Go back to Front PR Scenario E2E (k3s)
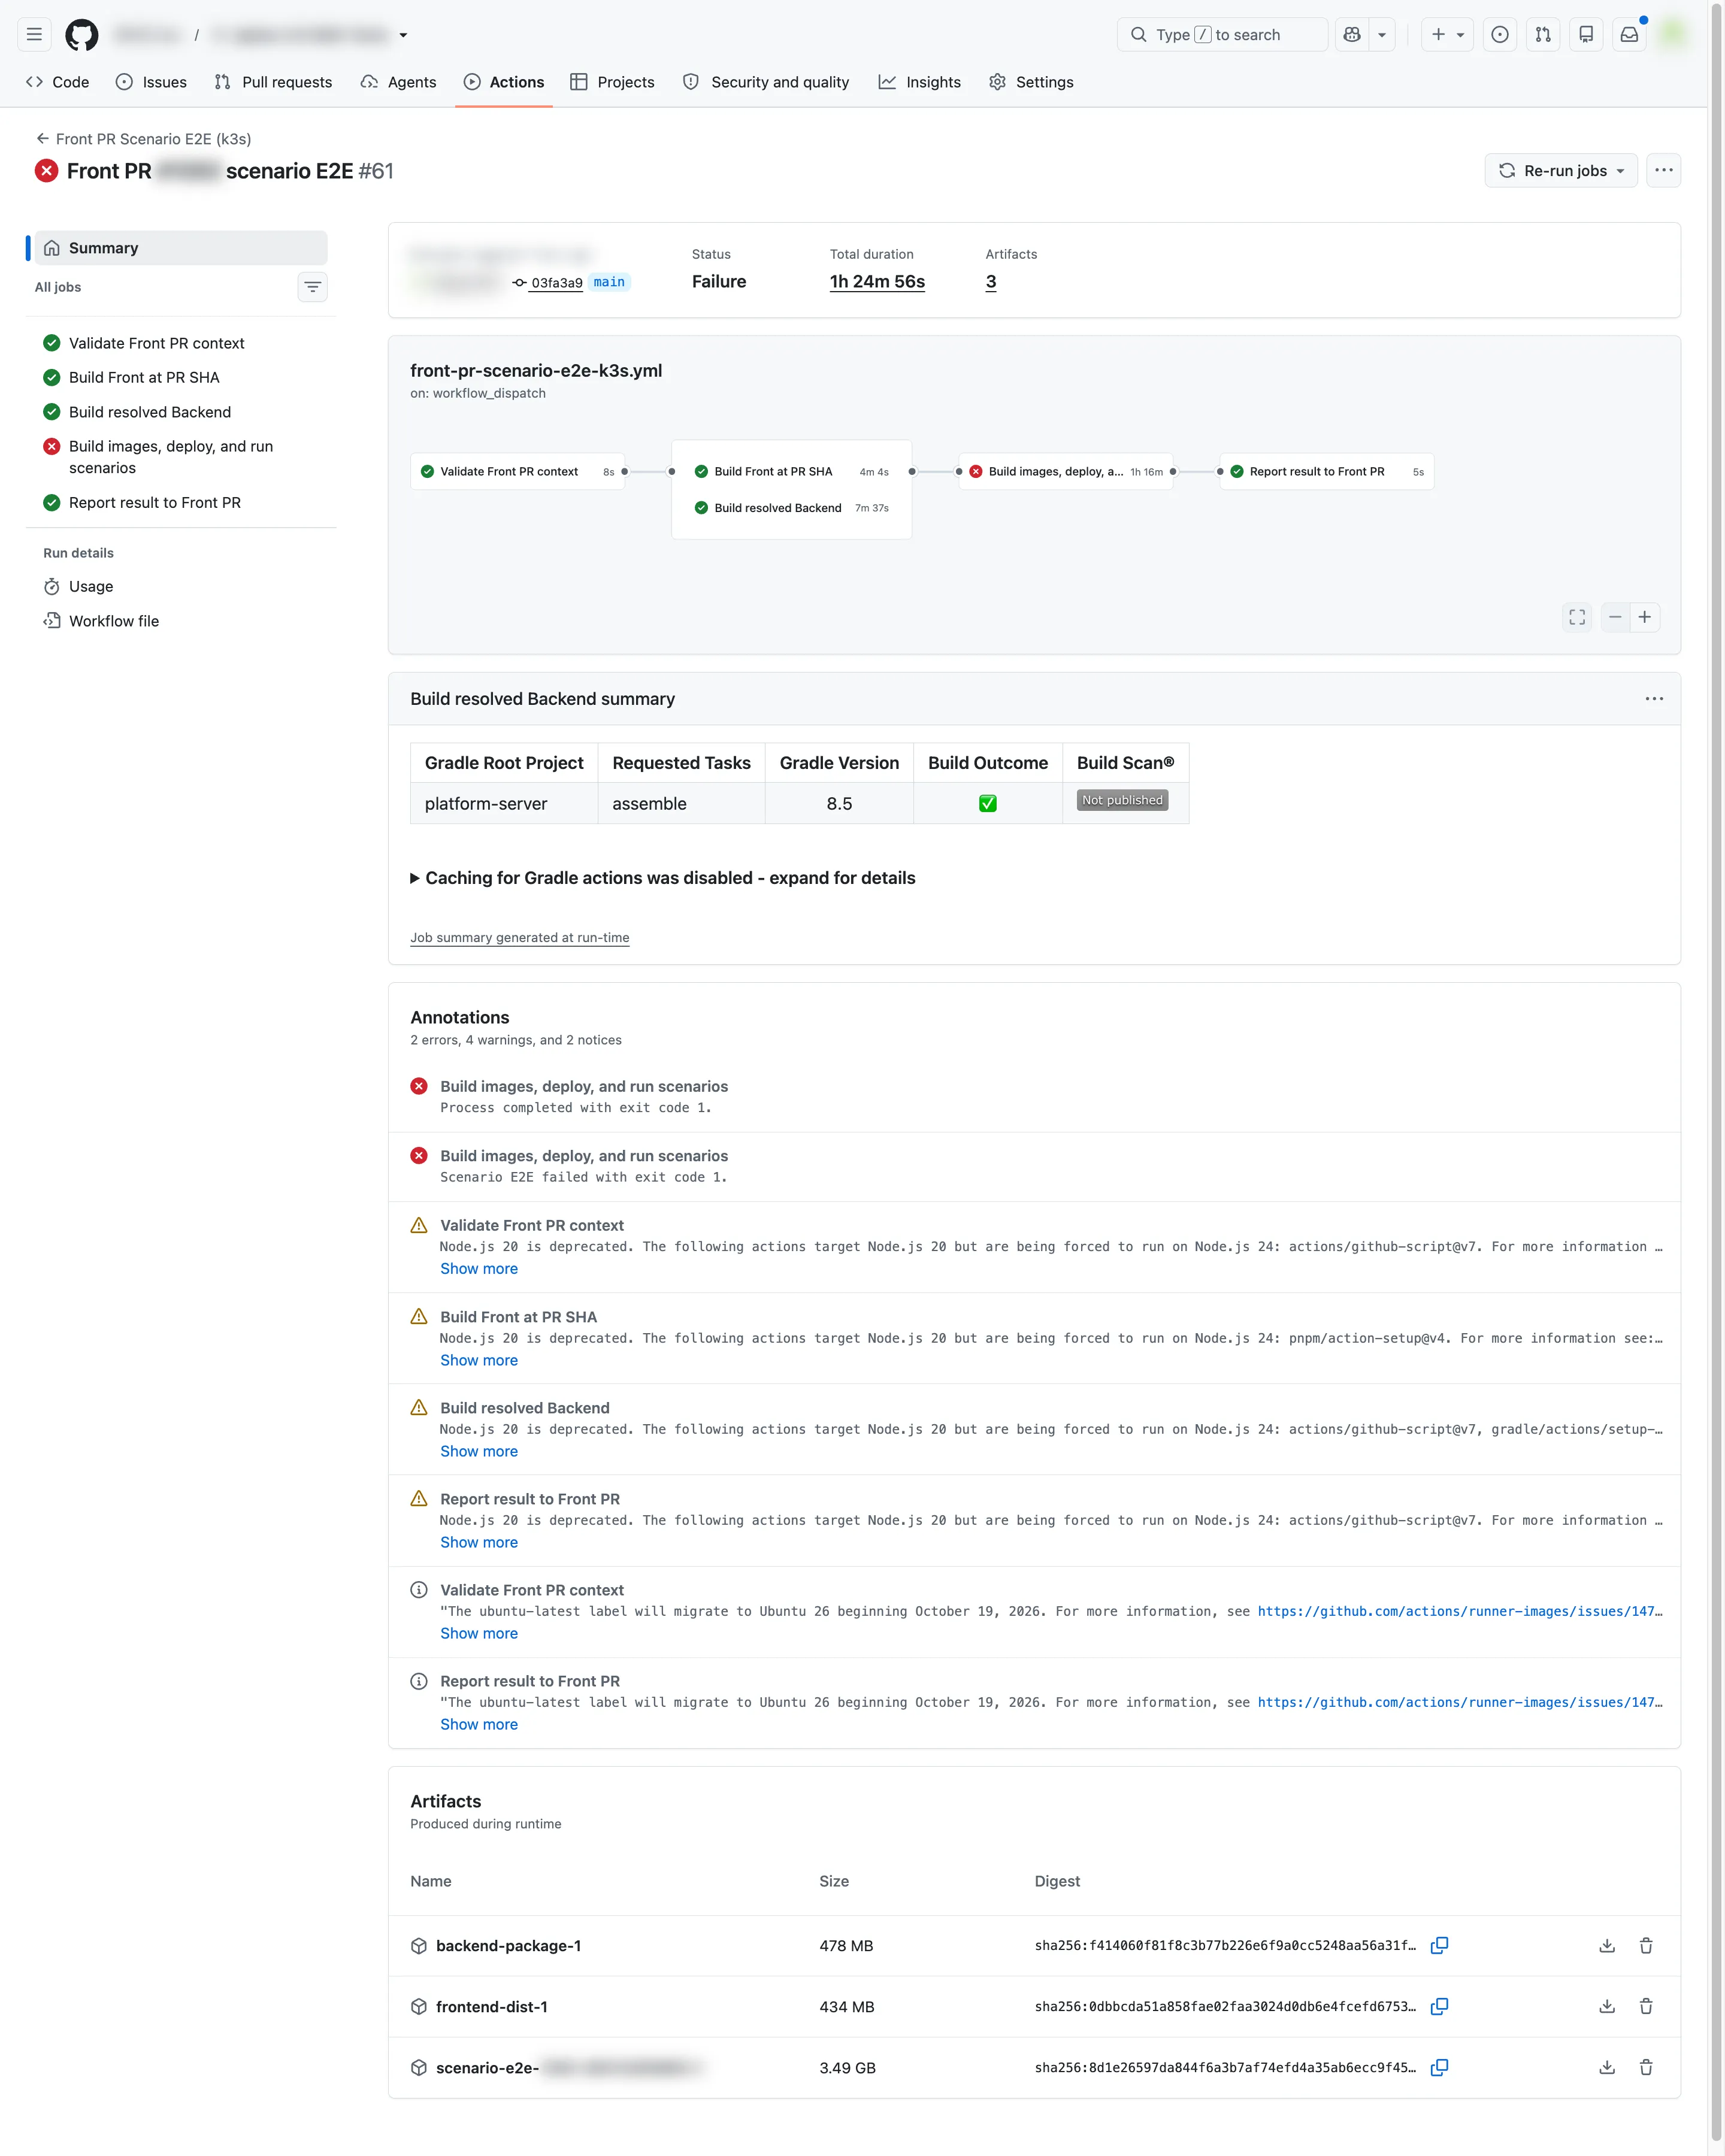Viewport: 1725px width, 2156px height. point(143,139)
